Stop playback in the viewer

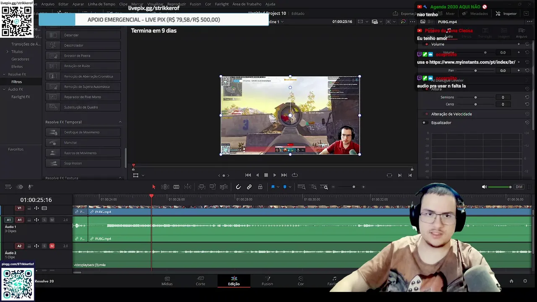pos(266,175)
